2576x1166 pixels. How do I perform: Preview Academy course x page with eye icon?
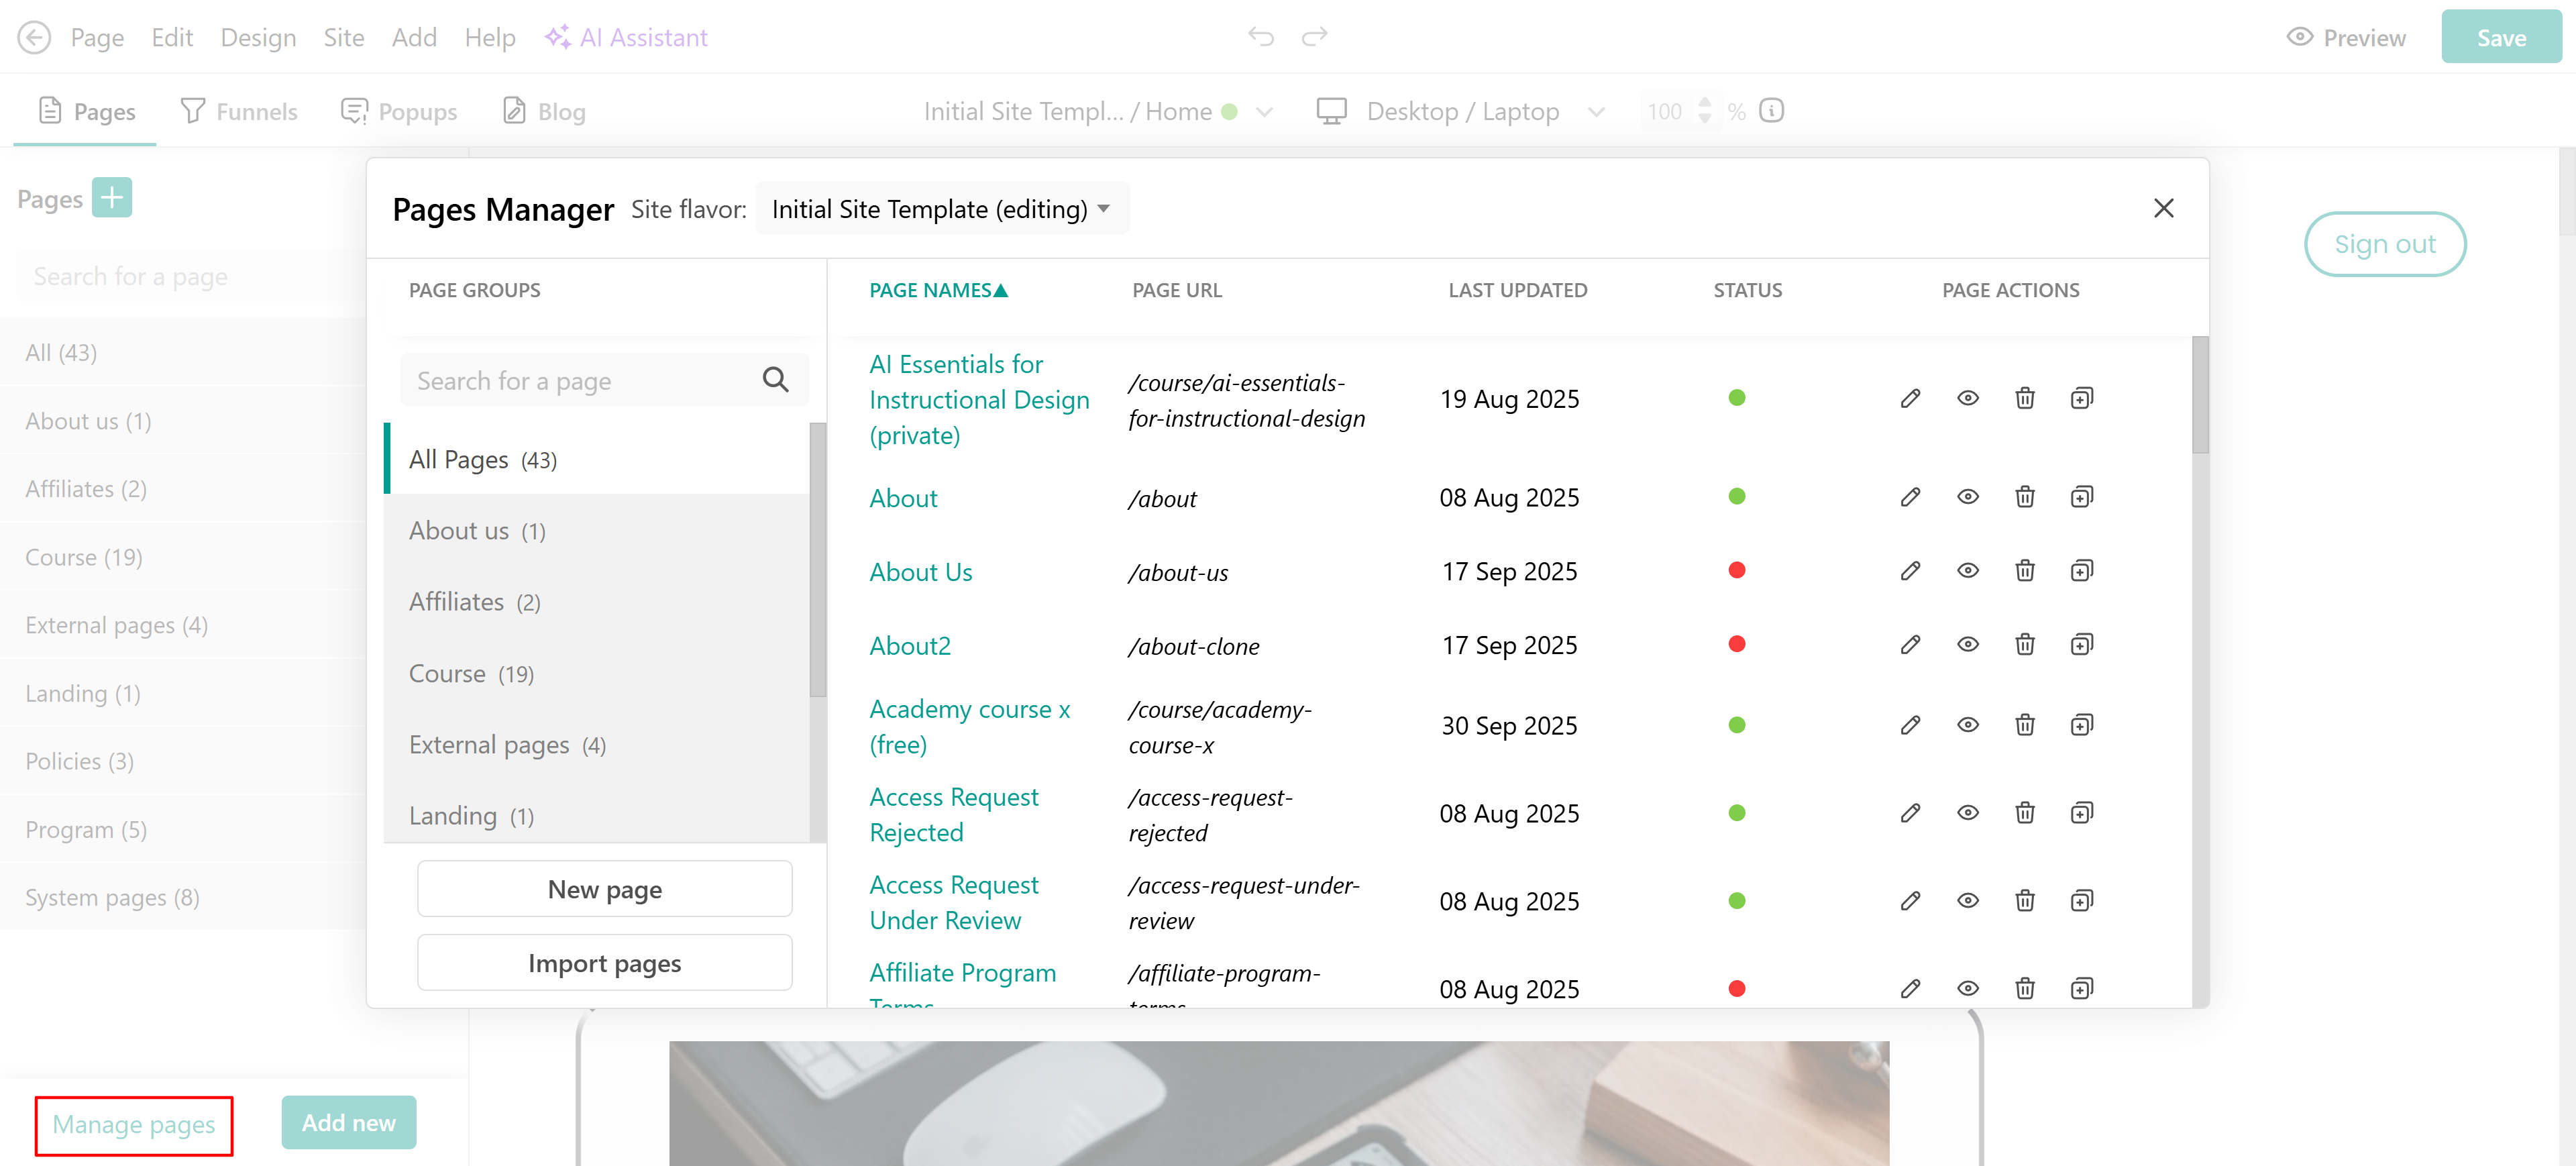(x=1967, y=725)
